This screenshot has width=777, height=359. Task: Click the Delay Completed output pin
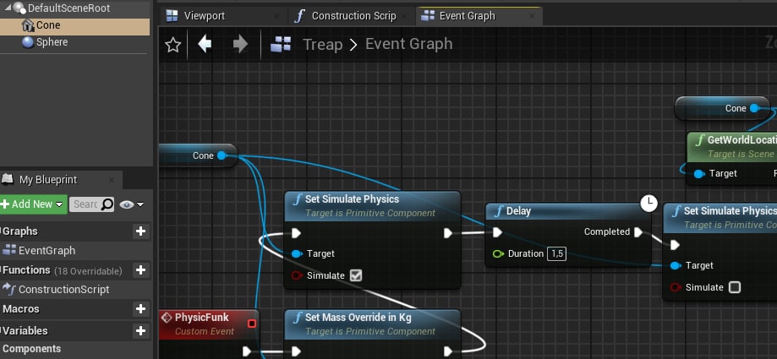(x=638, y=232)
